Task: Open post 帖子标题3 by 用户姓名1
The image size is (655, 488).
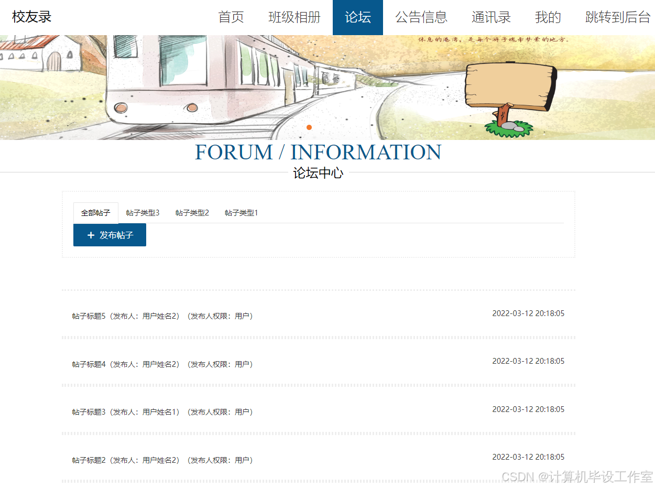Action: pyautogui.click(x=162, y=412)
